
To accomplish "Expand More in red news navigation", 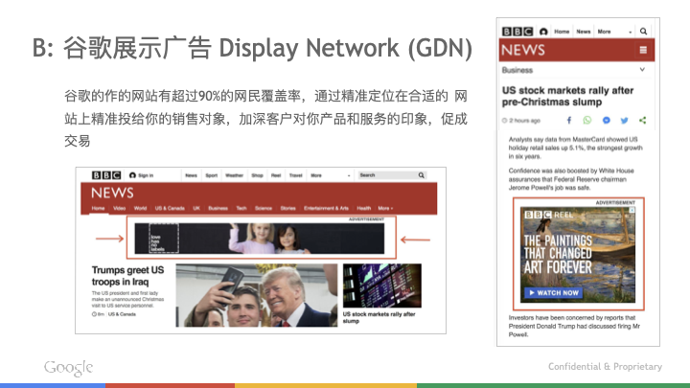I will coord(385,208).
